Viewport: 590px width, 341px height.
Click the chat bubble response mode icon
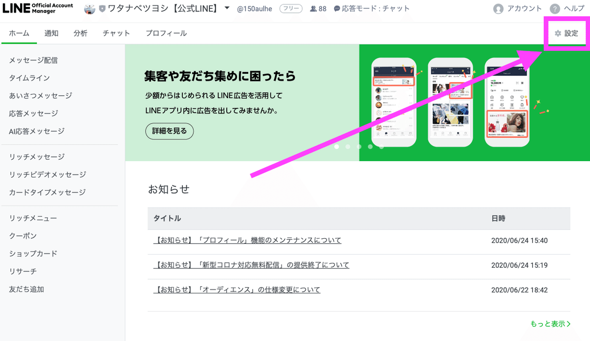[x=337, y=9]
